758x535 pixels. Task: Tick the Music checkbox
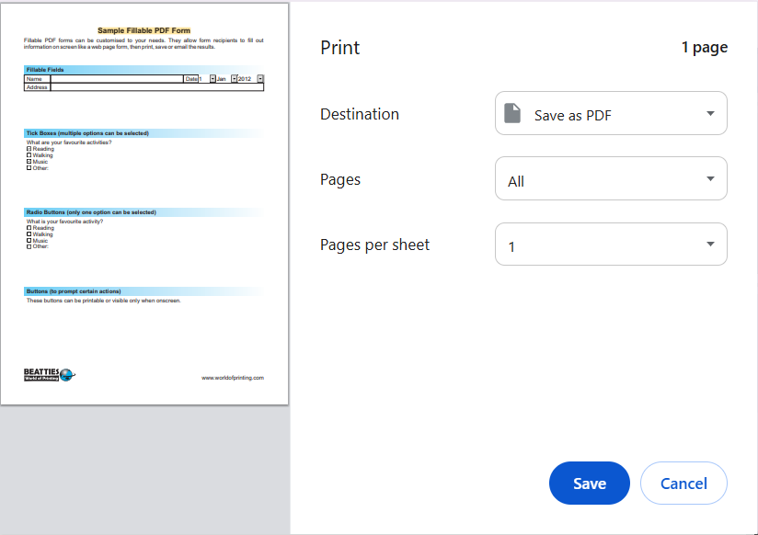pos(29,162)
